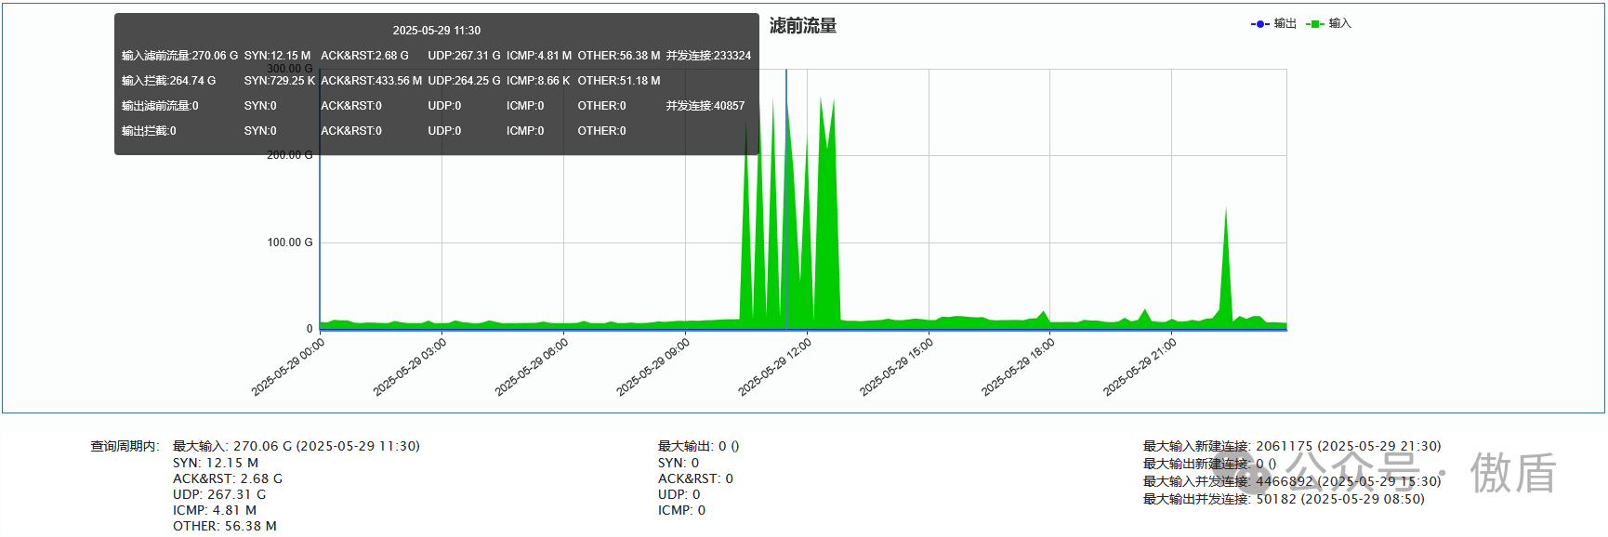Toggle the 输入 series via its legend label
This screenshot has height=537, width=1608.
point(1339,24)
